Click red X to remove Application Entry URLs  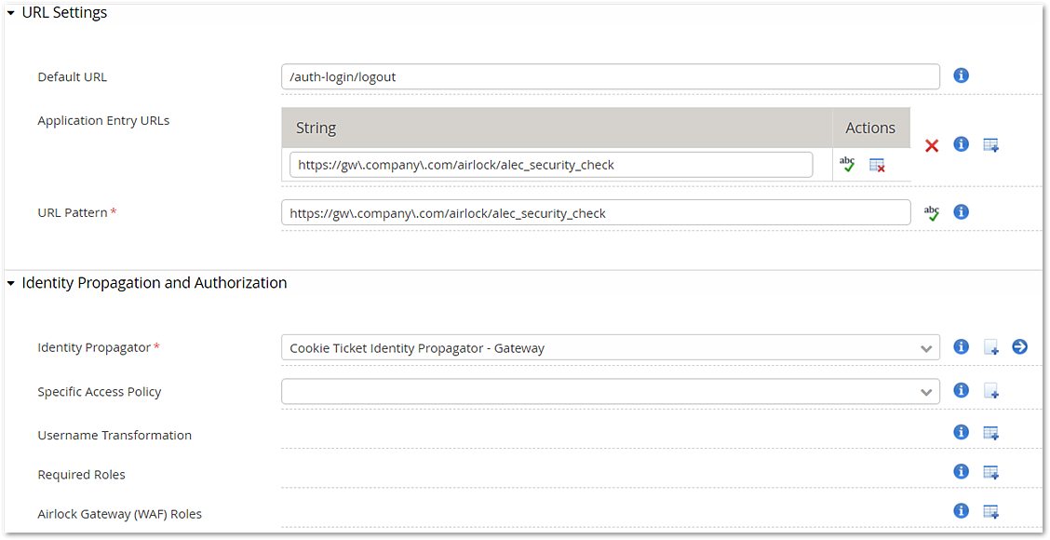932,145
